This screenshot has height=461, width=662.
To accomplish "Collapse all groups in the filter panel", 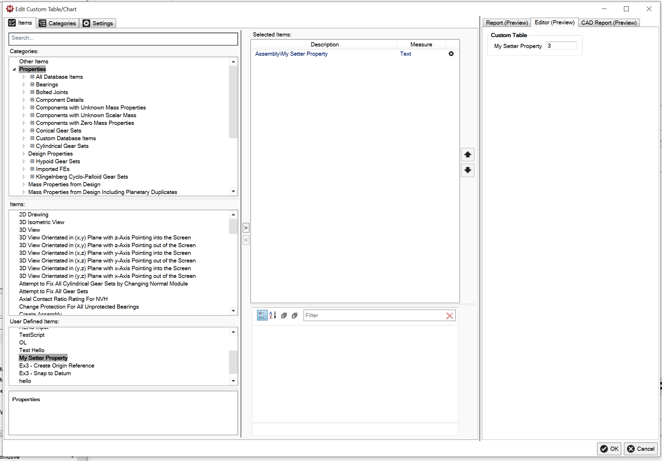I will [x=294, y=315].
